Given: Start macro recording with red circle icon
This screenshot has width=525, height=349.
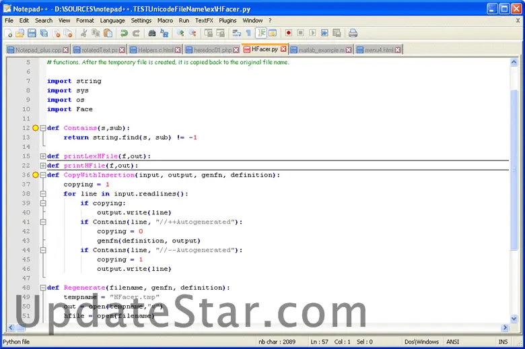Looking at the screenshot, I should pyautogui.click(x=288, y=33).
